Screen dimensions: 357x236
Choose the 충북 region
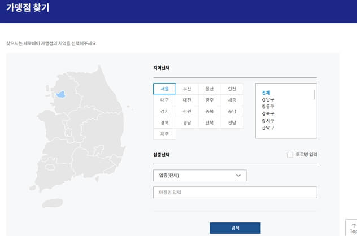tap(210, 111)
